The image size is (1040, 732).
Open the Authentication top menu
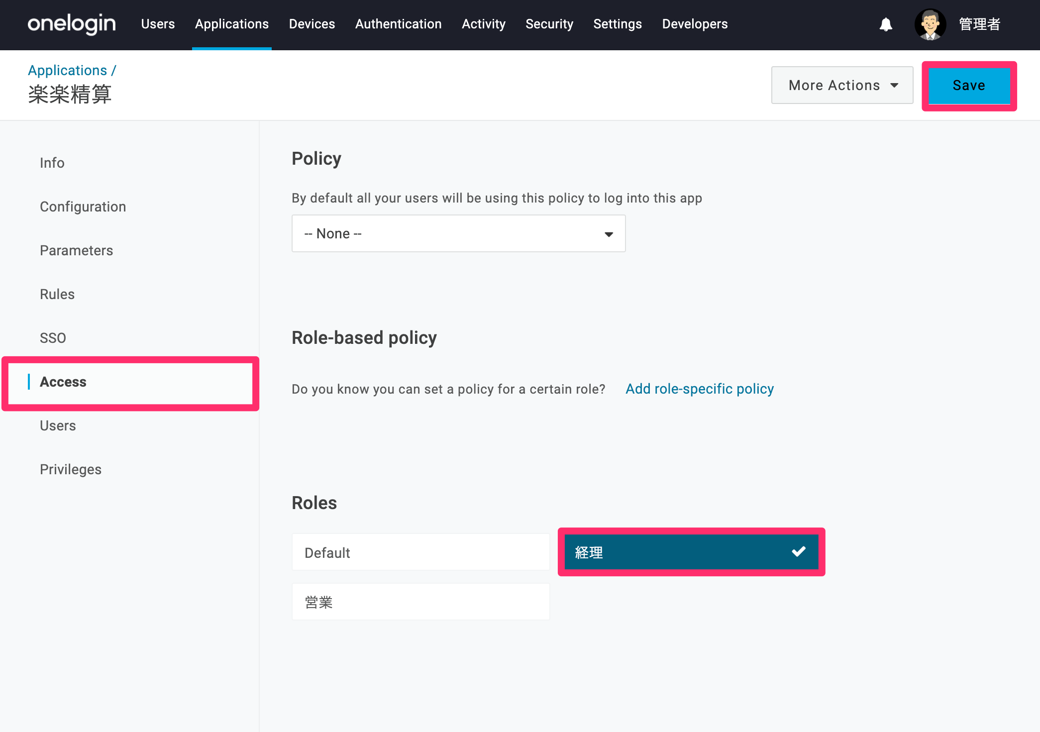[x=399, y=24]
